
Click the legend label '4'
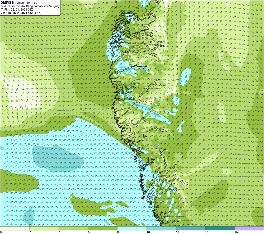(59, 232)
